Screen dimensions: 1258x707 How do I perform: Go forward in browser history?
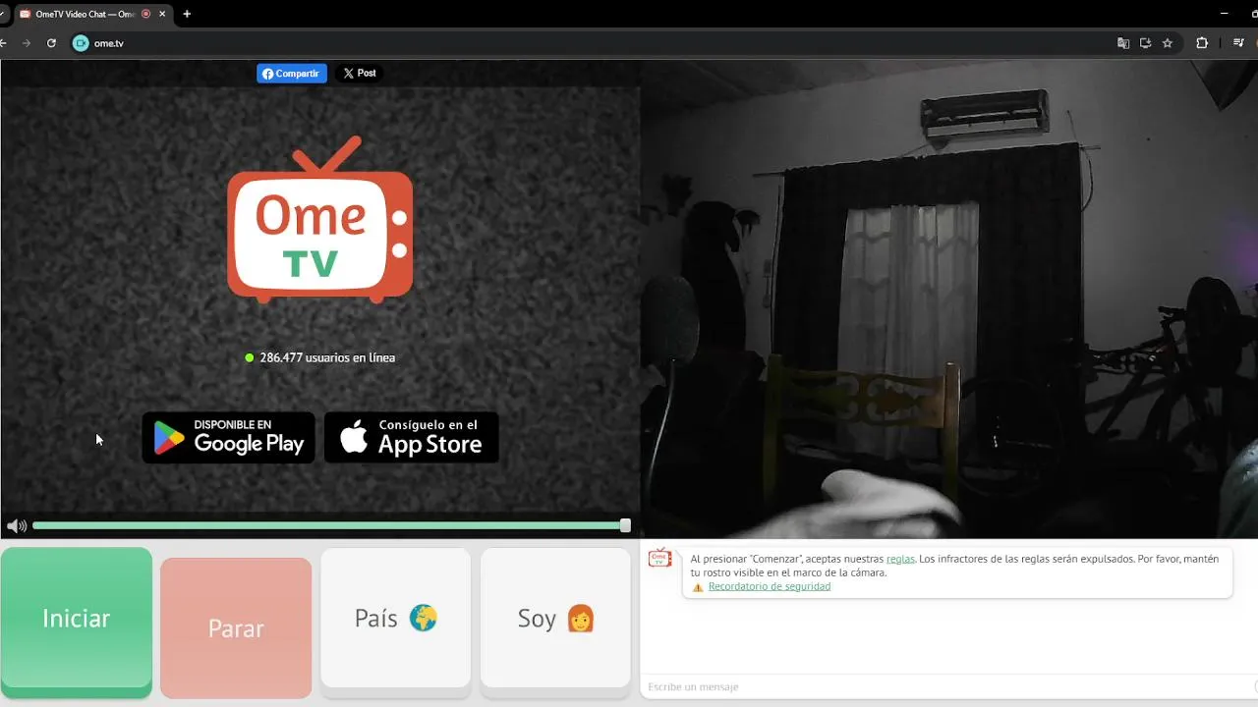pyautogui.click(x=27, y=43)
